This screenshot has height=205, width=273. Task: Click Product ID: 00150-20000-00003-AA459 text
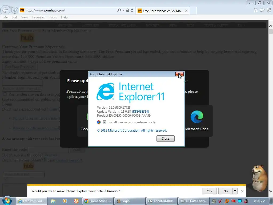(124, 116)
